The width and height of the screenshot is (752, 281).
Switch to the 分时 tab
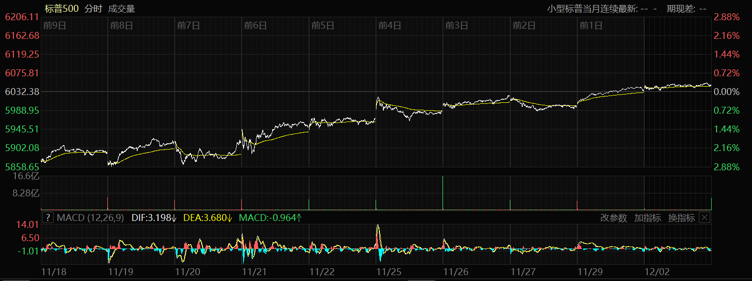[94, 8]
